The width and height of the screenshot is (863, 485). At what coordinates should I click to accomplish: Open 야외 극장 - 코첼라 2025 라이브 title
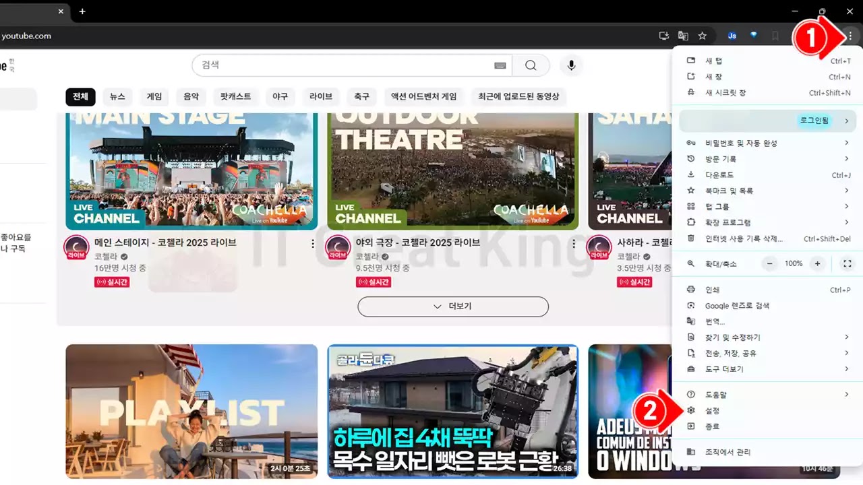coord(418,243)
